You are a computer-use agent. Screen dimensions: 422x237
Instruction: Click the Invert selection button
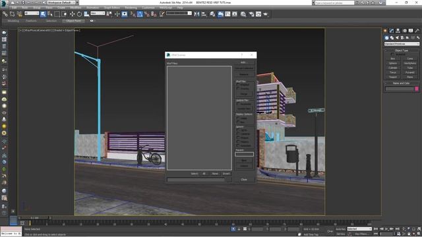226,174
